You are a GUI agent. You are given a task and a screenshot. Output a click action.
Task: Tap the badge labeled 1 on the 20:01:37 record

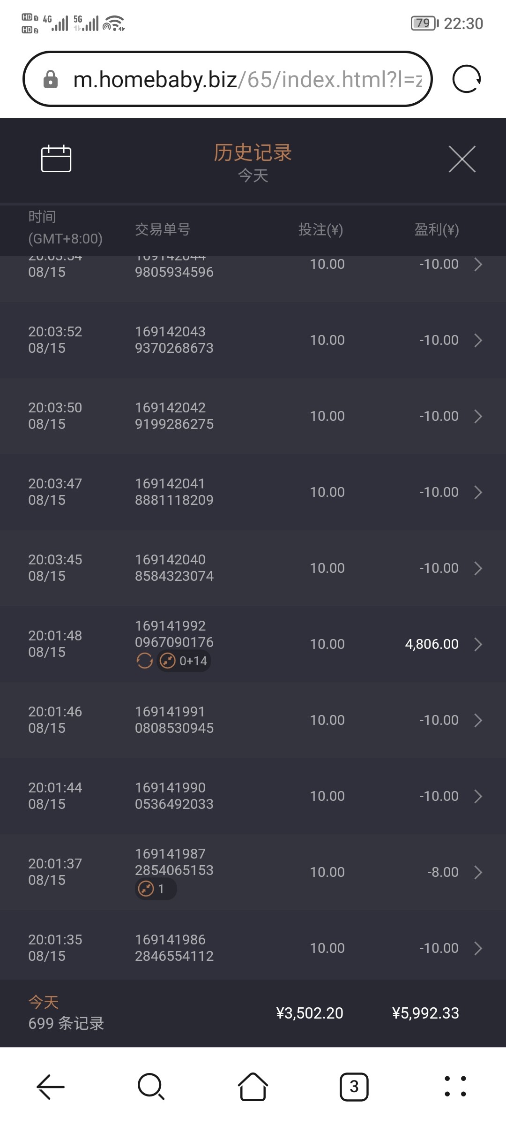click(x=156, y=889)
